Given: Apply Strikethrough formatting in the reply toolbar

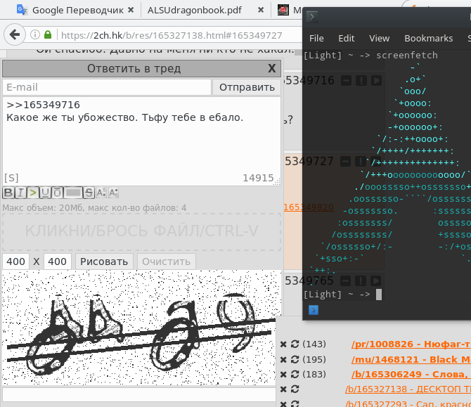Looking at the screenshot, I should tap(89, 193).
